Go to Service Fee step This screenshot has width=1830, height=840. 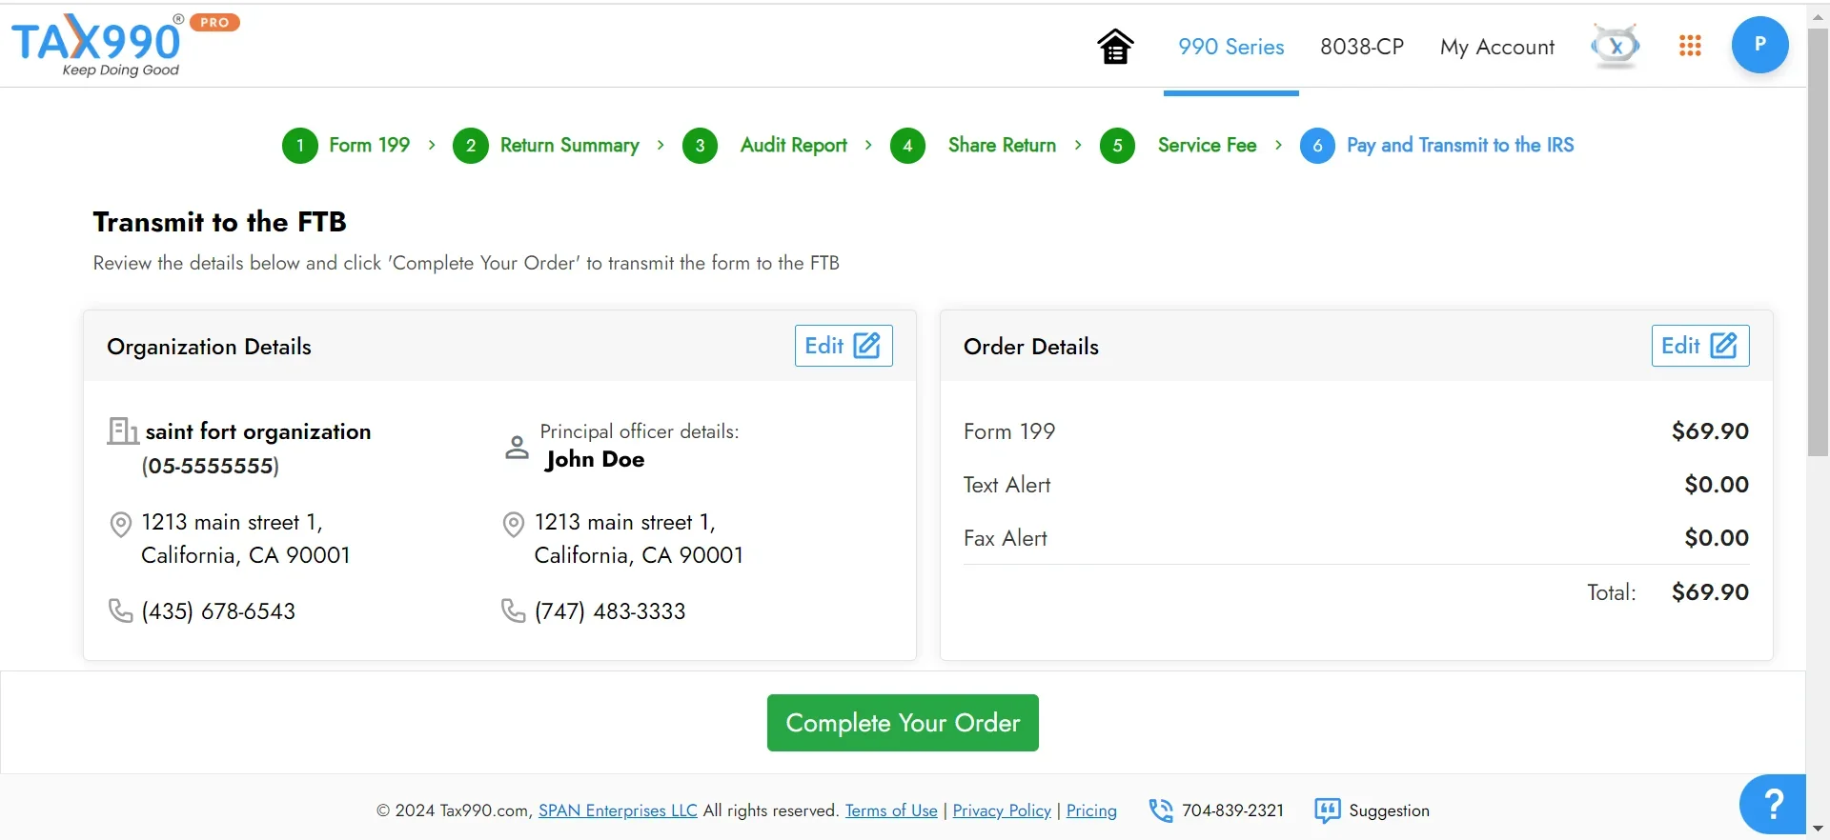1207,145
